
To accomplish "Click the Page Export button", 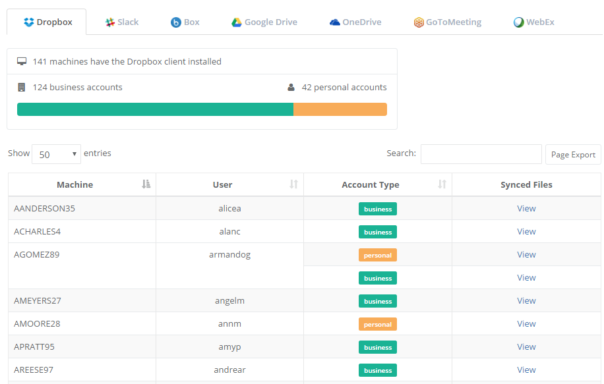I will click(573, 154).
